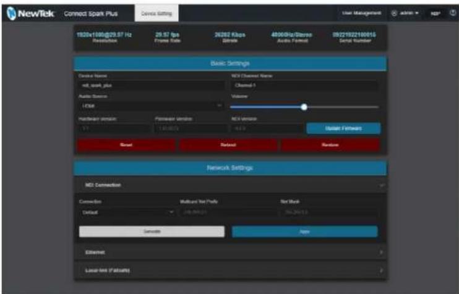Click the serial number value

click(x=354, y=35)
